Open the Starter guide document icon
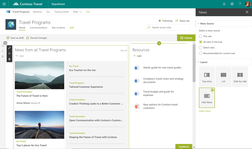 point(137,68)
